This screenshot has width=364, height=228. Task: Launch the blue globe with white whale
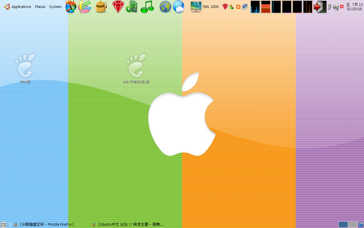179,7
